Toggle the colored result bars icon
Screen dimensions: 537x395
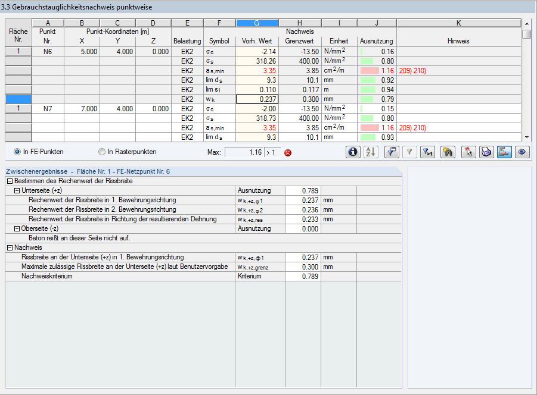pyautogui.click(x=504, y=152)
